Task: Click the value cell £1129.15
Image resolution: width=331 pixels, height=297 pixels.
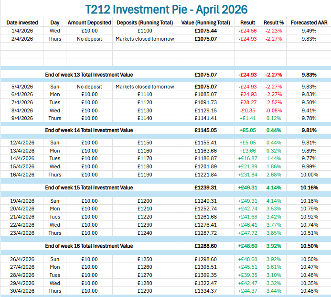Action: pos(205,110)
